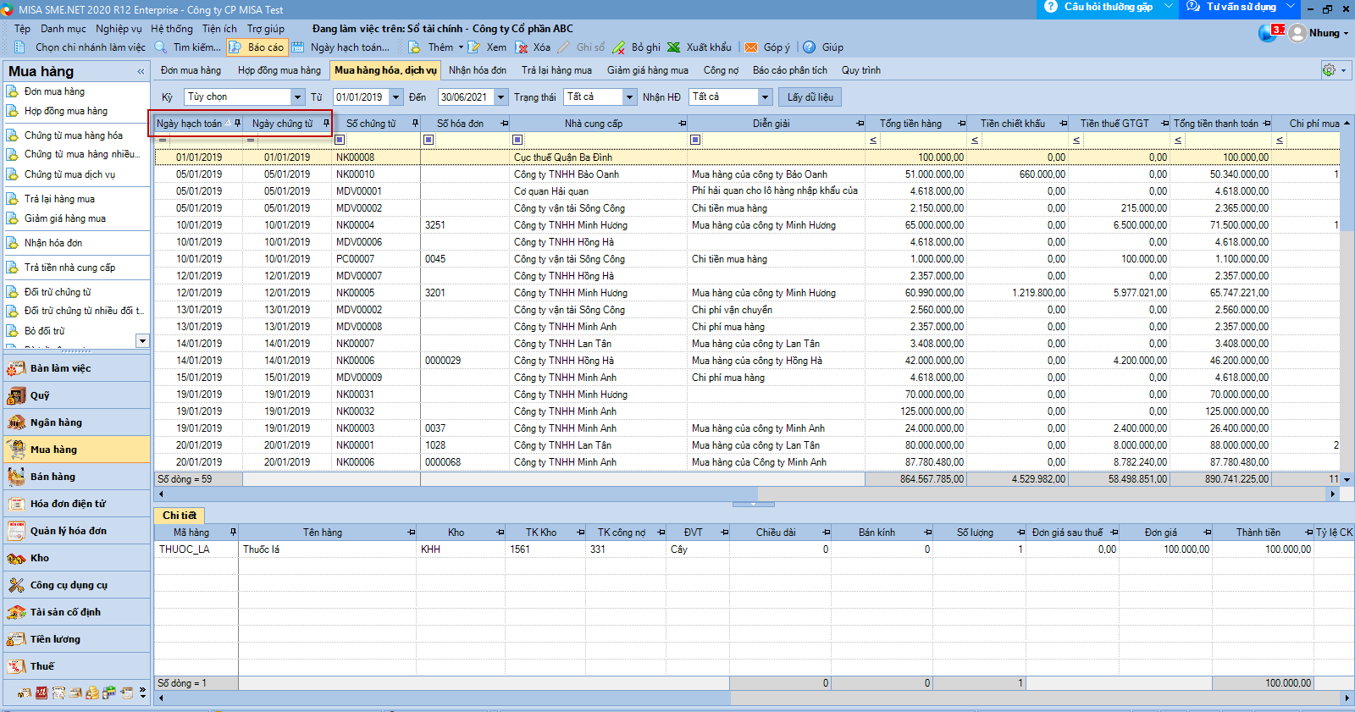Pin the Diễn giải column
The image size is (1355, 712).
pyautogui.click(x=860, y=124)
